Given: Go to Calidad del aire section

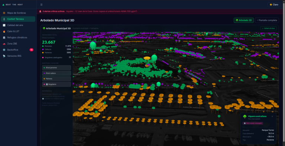Looking at the screenshot, I should tap(18, 25).
